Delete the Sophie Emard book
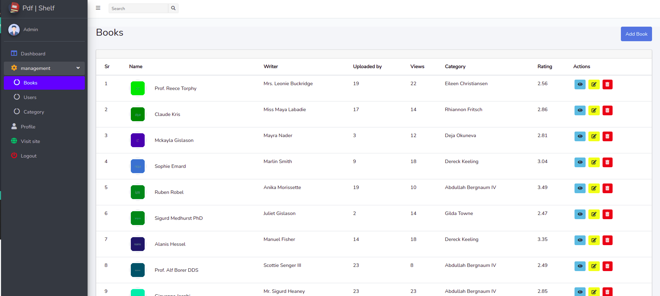The width and height of the screenshot is (660, 296). point(607,162)
